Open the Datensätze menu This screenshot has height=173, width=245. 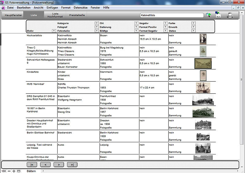[81, 7]
